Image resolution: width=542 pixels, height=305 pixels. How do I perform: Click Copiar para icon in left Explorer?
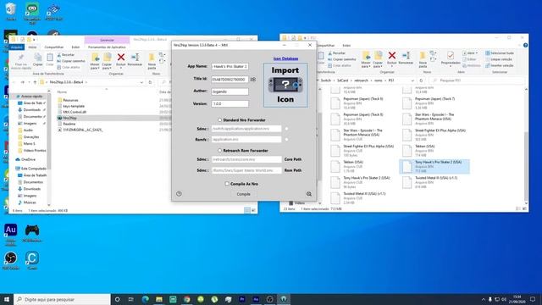coord(108,61)
